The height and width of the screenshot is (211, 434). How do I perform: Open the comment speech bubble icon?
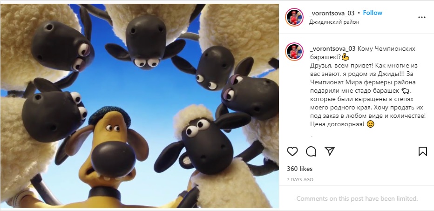(311, 151)
